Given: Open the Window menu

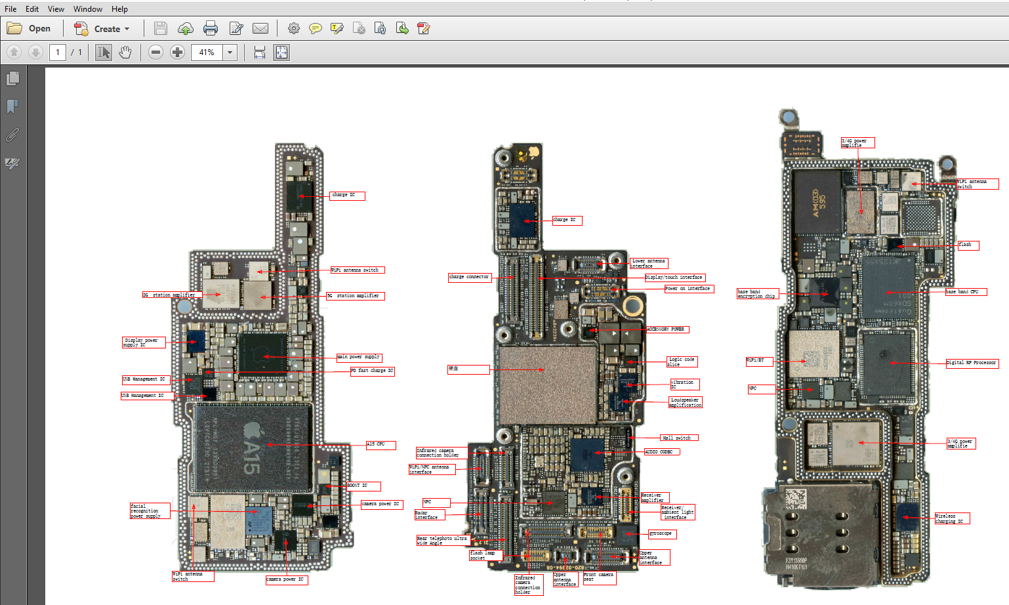Looking at the screenshot, I should coord(87,9).
